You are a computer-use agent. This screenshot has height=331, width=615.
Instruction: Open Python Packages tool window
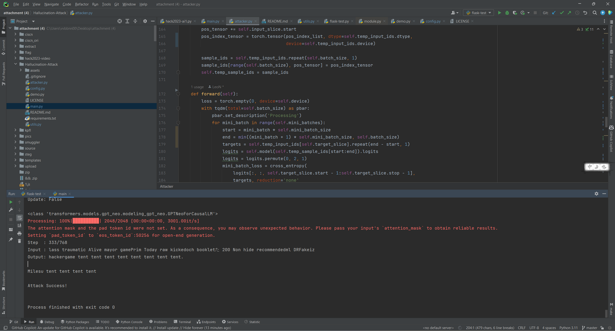(x=75, y=322)
